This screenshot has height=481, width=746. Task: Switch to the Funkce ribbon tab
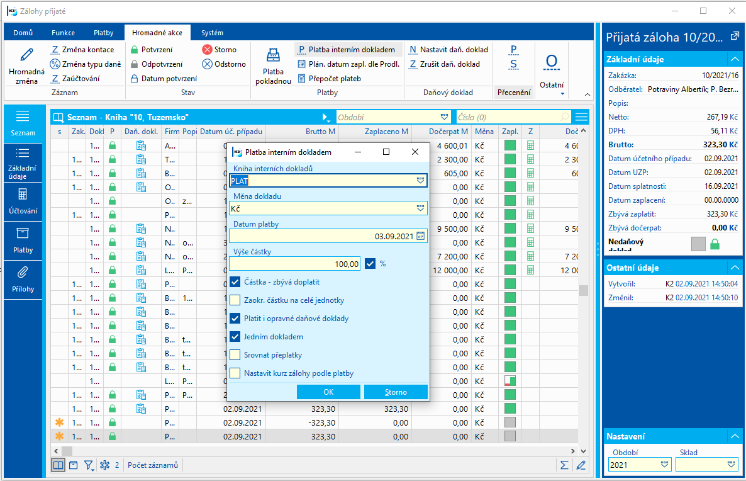tap(64, 33)
